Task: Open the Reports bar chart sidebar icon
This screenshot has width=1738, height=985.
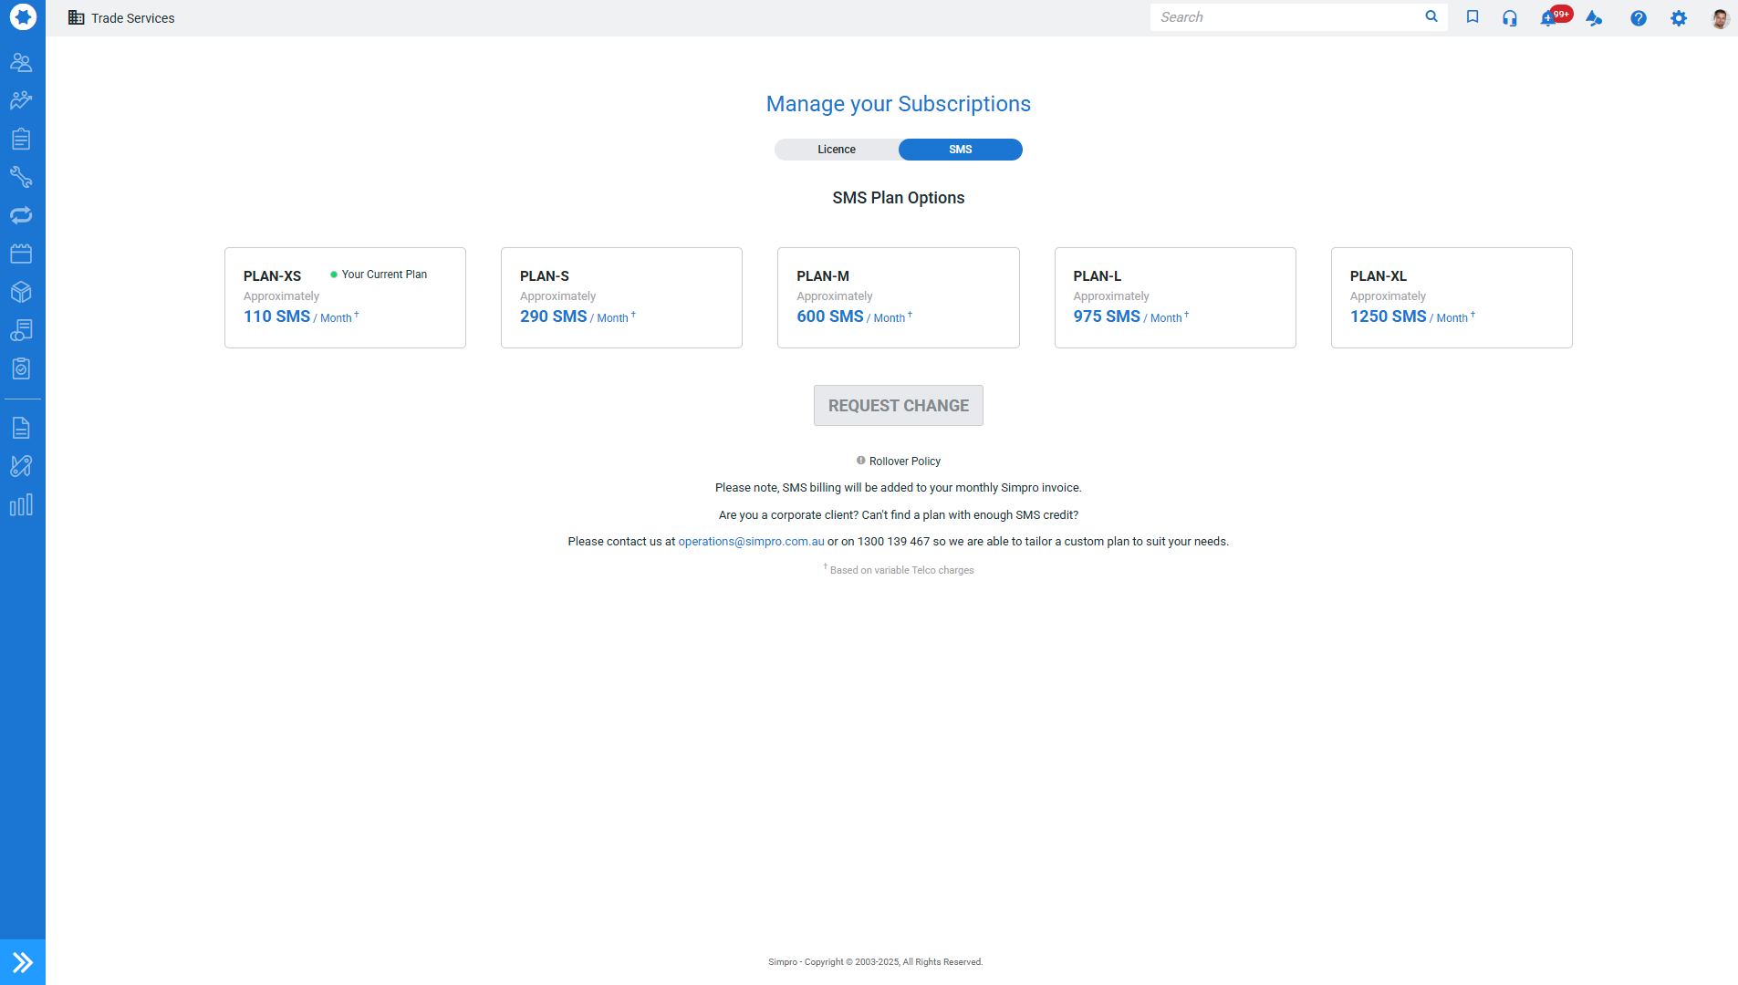Action: coord(21,504)
